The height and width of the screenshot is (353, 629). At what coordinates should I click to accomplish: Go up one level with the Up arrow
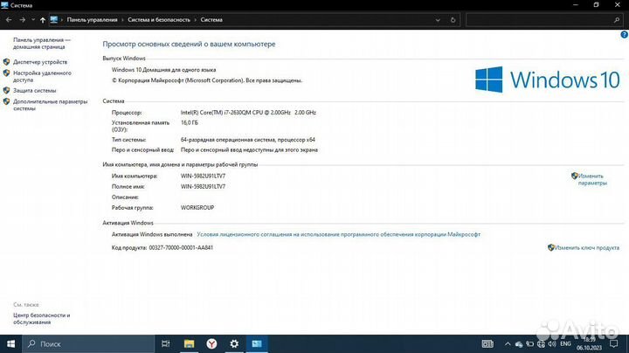click(43, 19)
